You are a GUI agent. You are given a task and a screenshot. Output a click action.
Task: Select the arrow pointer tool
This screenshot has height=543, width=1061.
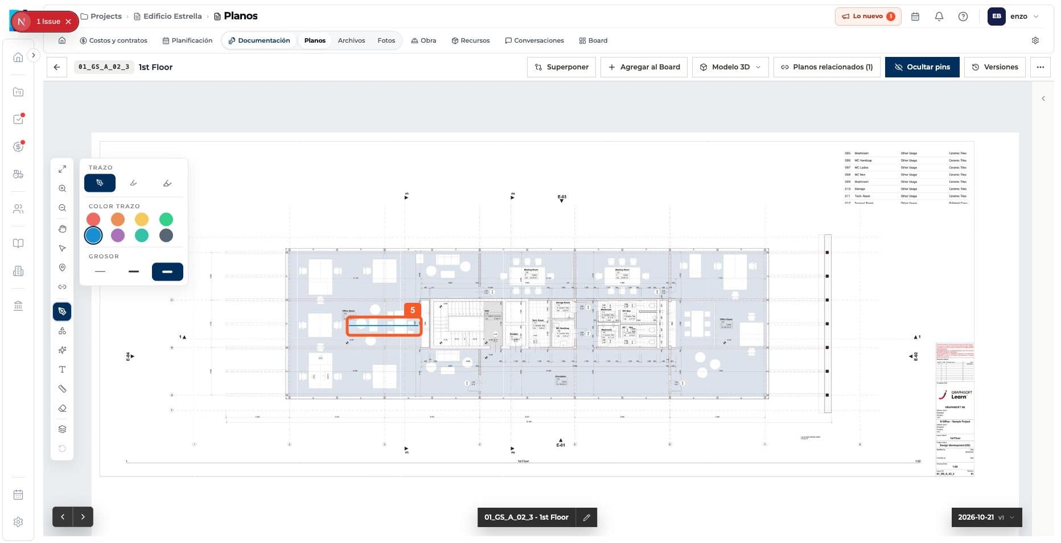coord(62,248)
